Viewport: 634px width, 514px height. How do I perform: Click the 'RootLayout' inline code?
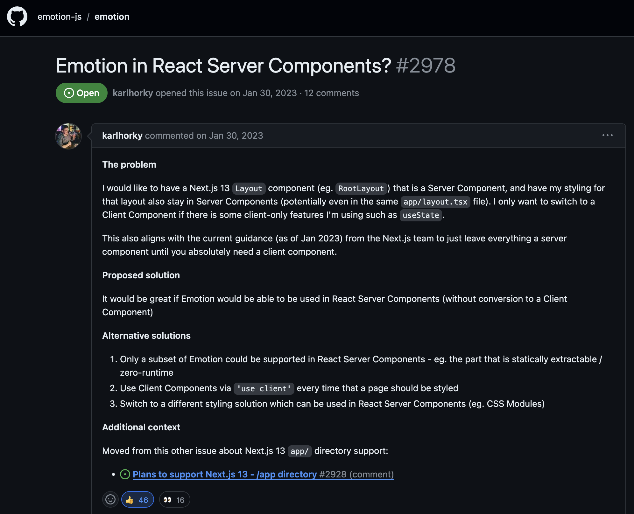tap(361, 188)
